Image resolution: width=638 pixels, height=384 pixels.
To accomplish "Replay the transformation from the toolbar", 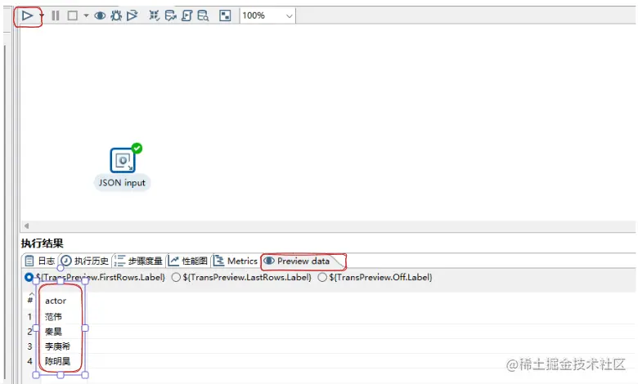I will 132,16.
